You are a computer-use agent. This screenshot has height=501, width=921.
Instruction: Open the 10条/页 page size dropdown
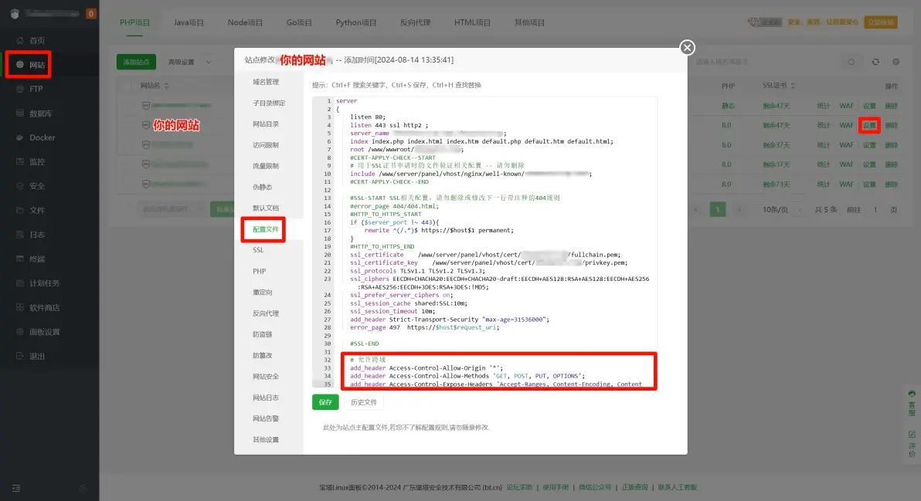coord(781,210)
